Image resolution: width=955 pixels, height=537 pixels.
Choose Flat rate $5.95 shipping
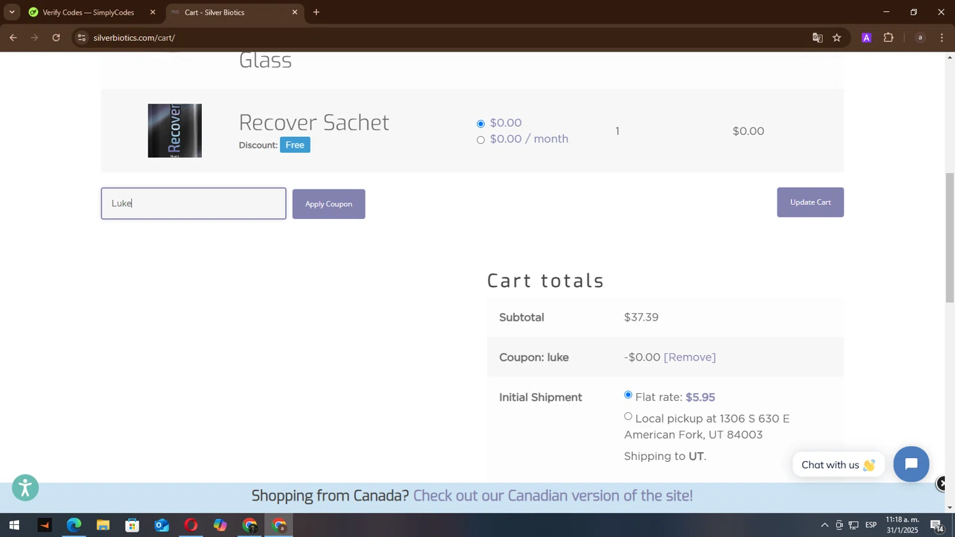[x=628, y=395]
